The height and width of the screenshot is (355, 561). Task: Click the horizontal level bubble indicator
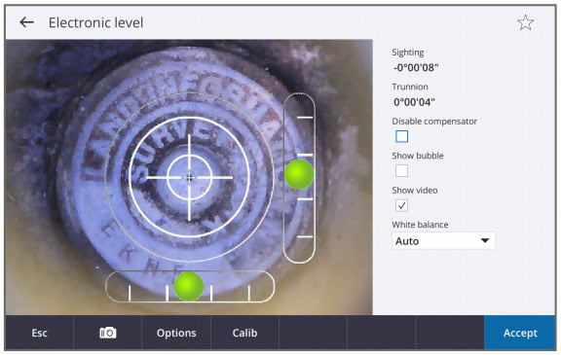[189, 286]
